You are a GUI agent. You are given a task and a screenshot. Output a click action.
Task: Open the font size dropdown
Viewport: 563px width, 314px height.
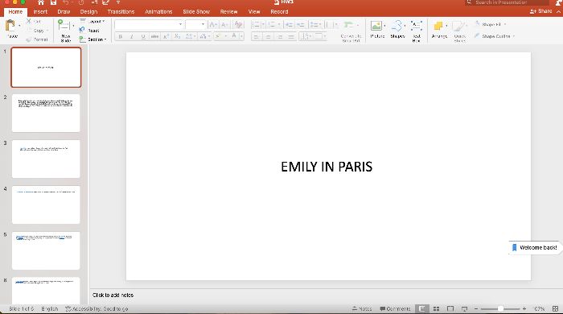click(203, 24)
